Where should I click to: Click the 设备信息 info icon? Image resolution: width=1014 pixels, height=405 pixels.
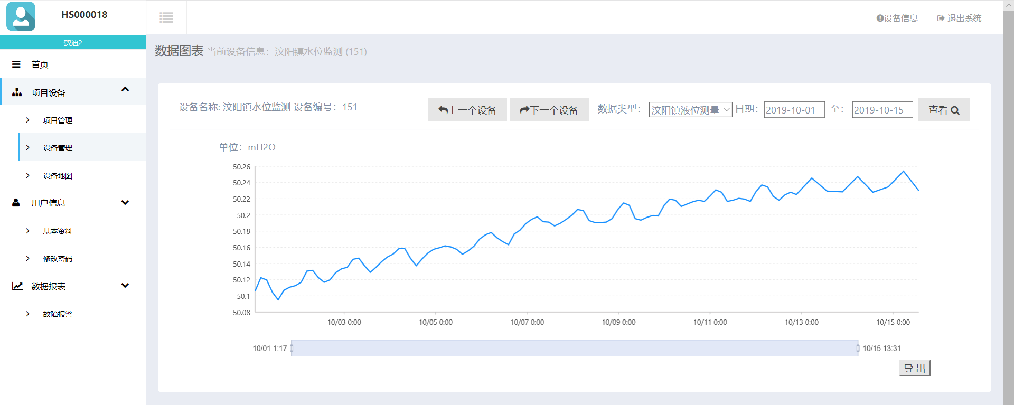(x=880, y=18)
